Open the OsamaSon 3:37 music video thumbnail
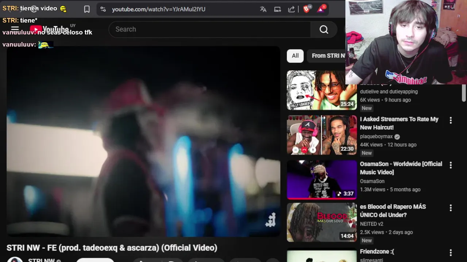 (x=322, y=180)
